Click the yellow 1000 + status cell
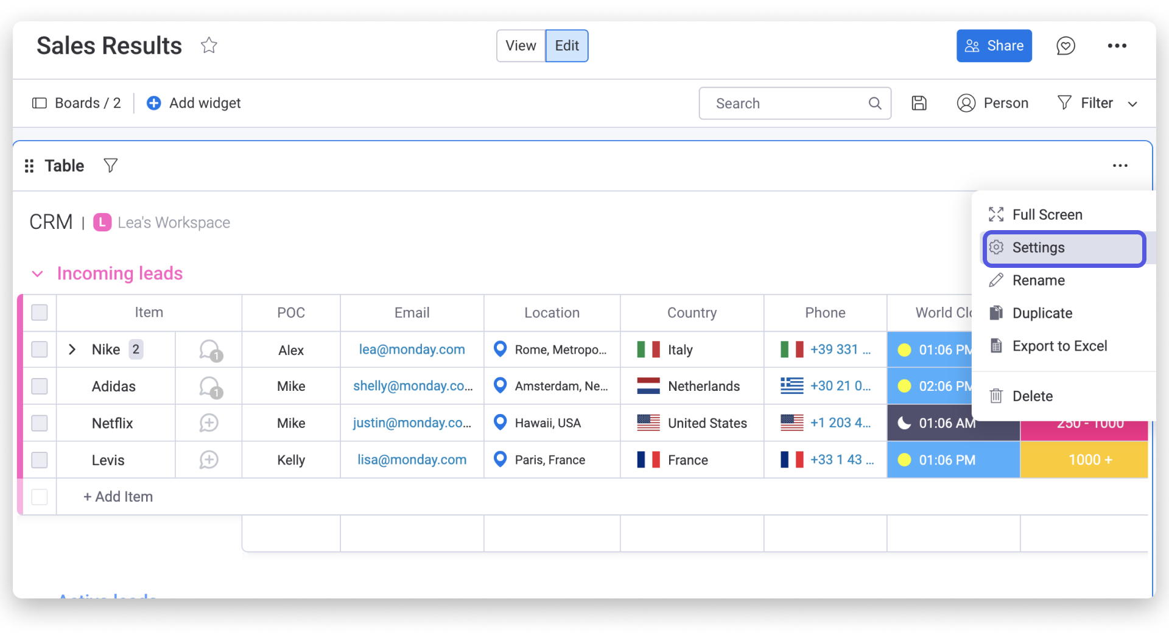This screenshot has height=638, width=1169. pos(1084,460)
